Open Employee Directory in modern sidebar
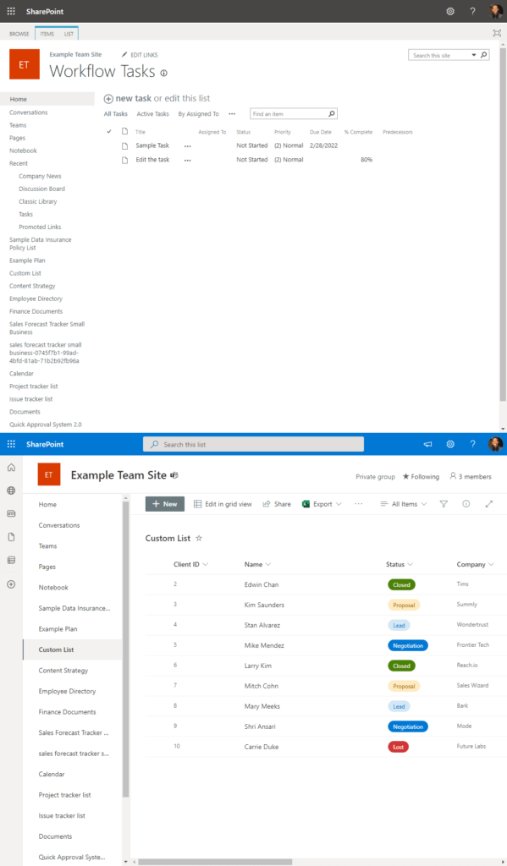 click(x=67, y=691)
